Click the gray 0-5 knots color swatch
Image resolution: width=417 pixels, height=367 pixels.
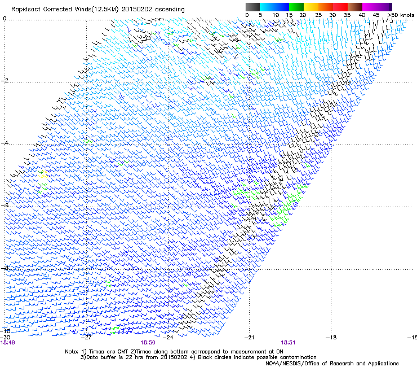click(x=252, y=7)
